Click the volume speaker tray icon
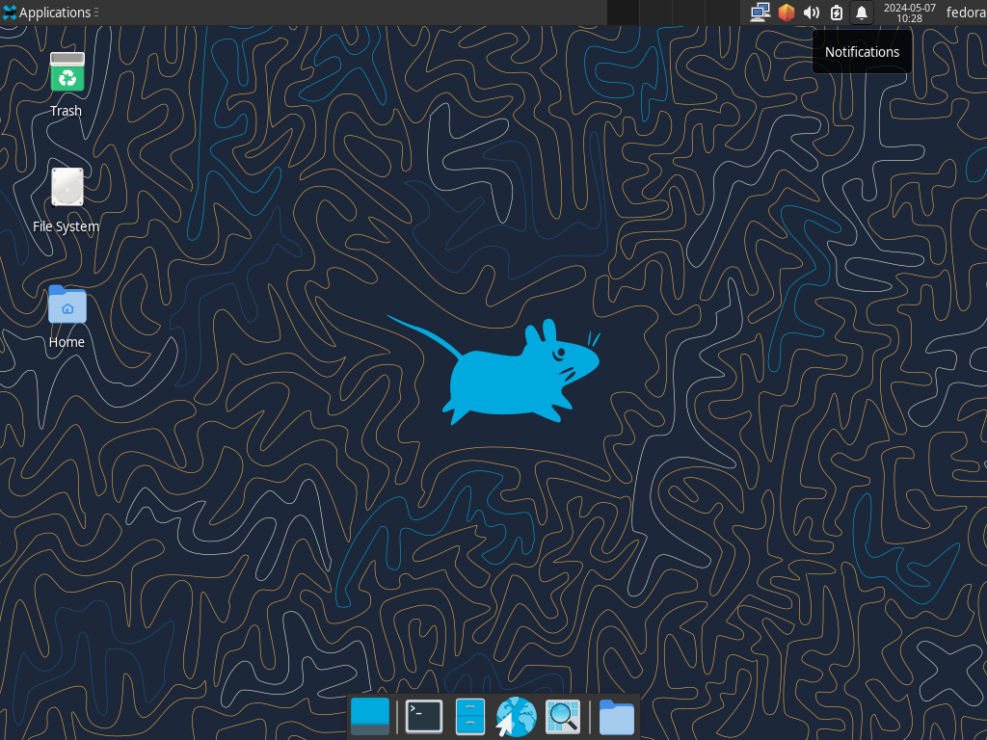Image resolution: width=987 pixels, height=740 pixels. [812, 13]
